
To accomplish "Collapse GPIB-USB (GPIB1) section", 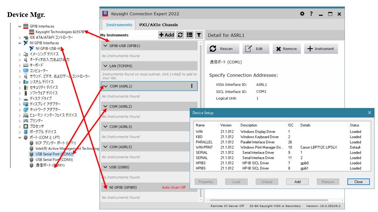I will click(106, 45).
